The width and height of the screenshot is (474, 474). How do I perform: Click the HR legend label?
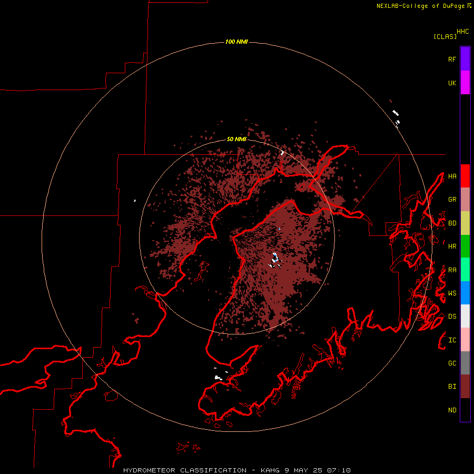coord(452,246)
